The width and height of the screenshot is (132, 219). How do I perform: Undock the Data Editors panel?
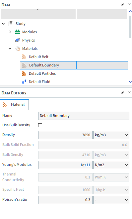pos(122,92)
